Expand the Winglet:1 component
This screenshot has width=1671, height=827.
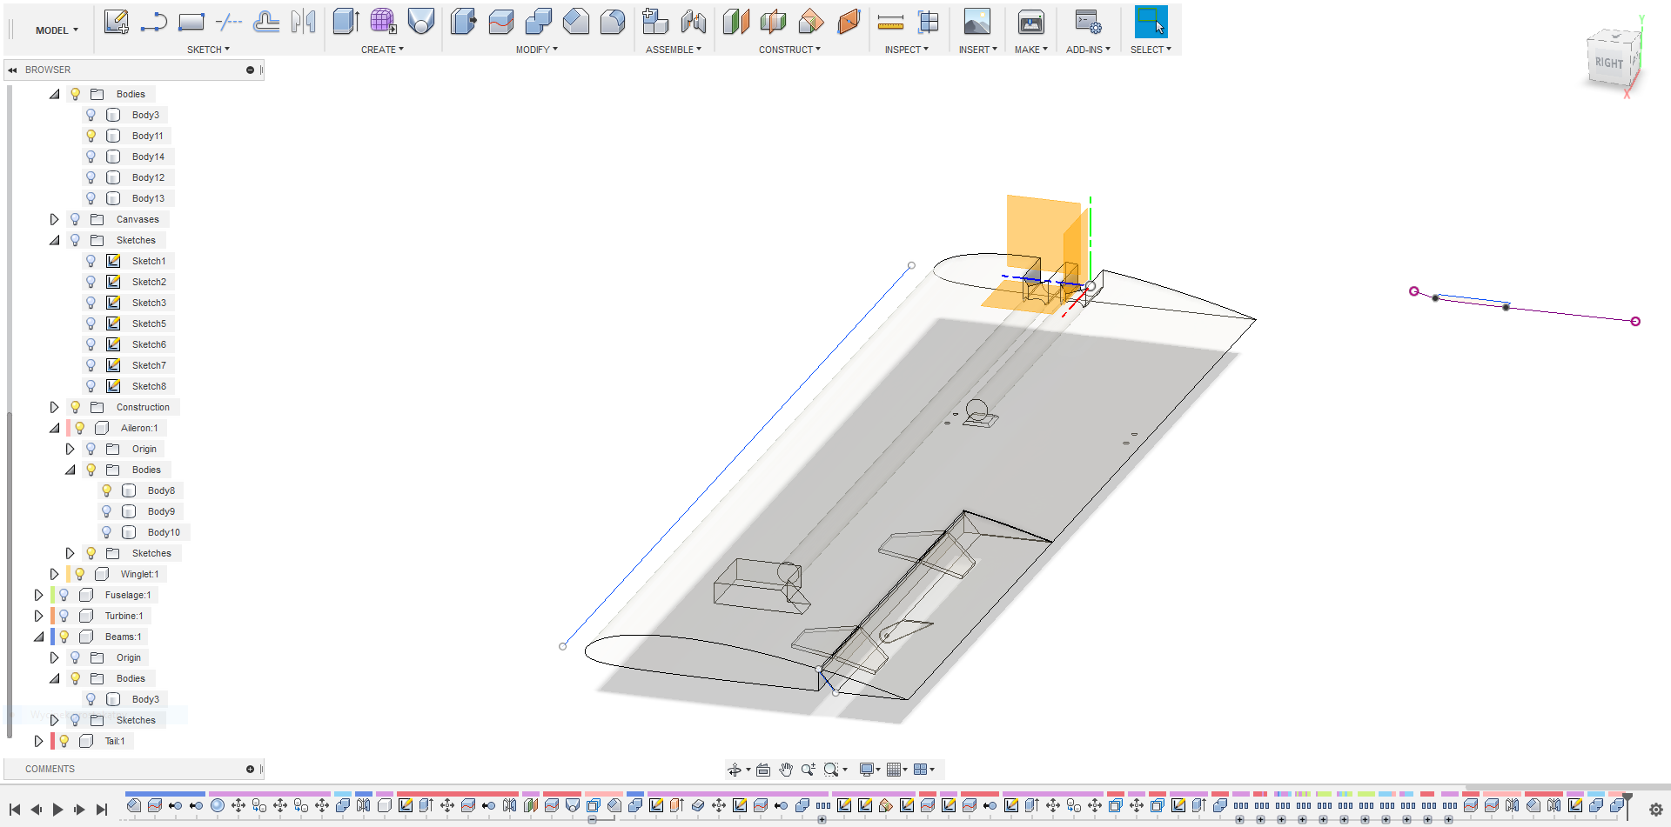coord(54,574)
